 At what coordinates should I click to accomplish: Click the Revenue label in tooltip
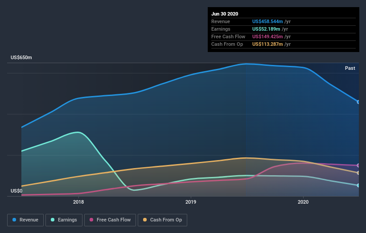(x=221, y=21)
